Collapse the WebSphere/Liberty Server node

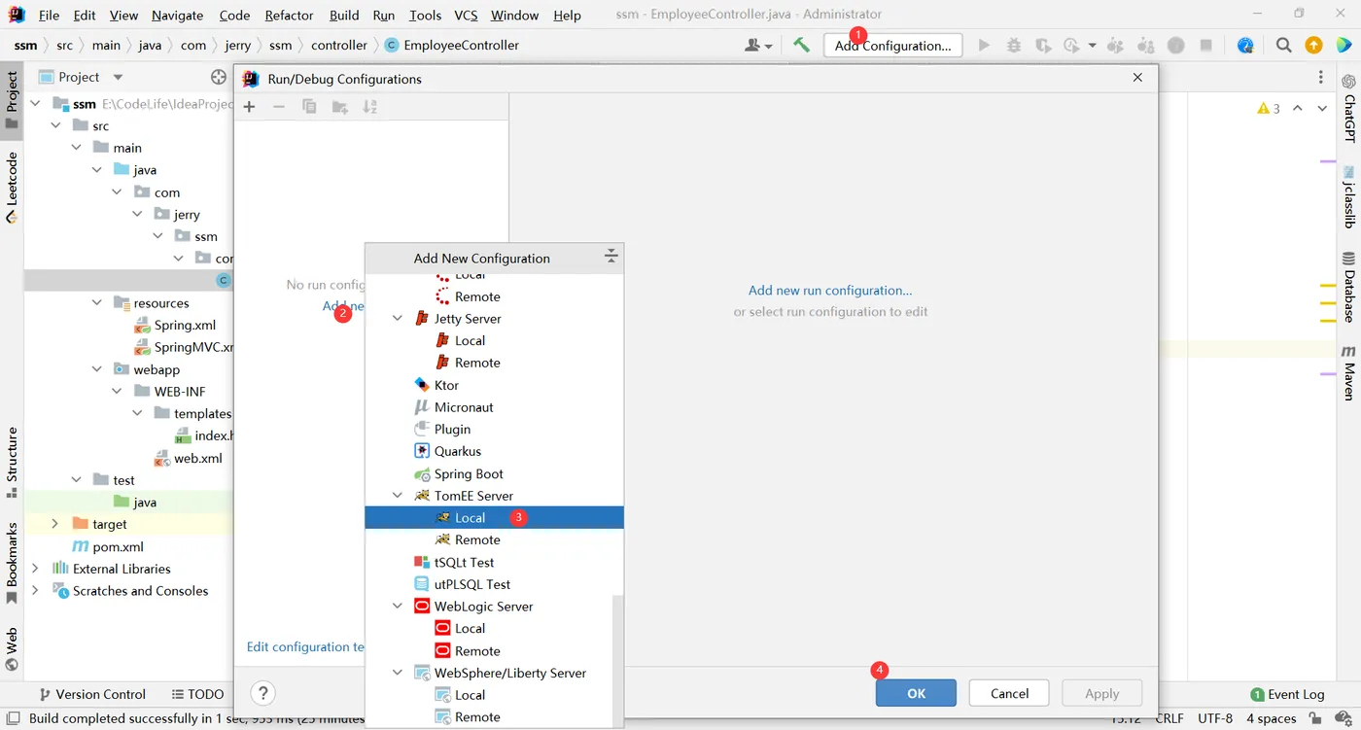click(397, 672)
